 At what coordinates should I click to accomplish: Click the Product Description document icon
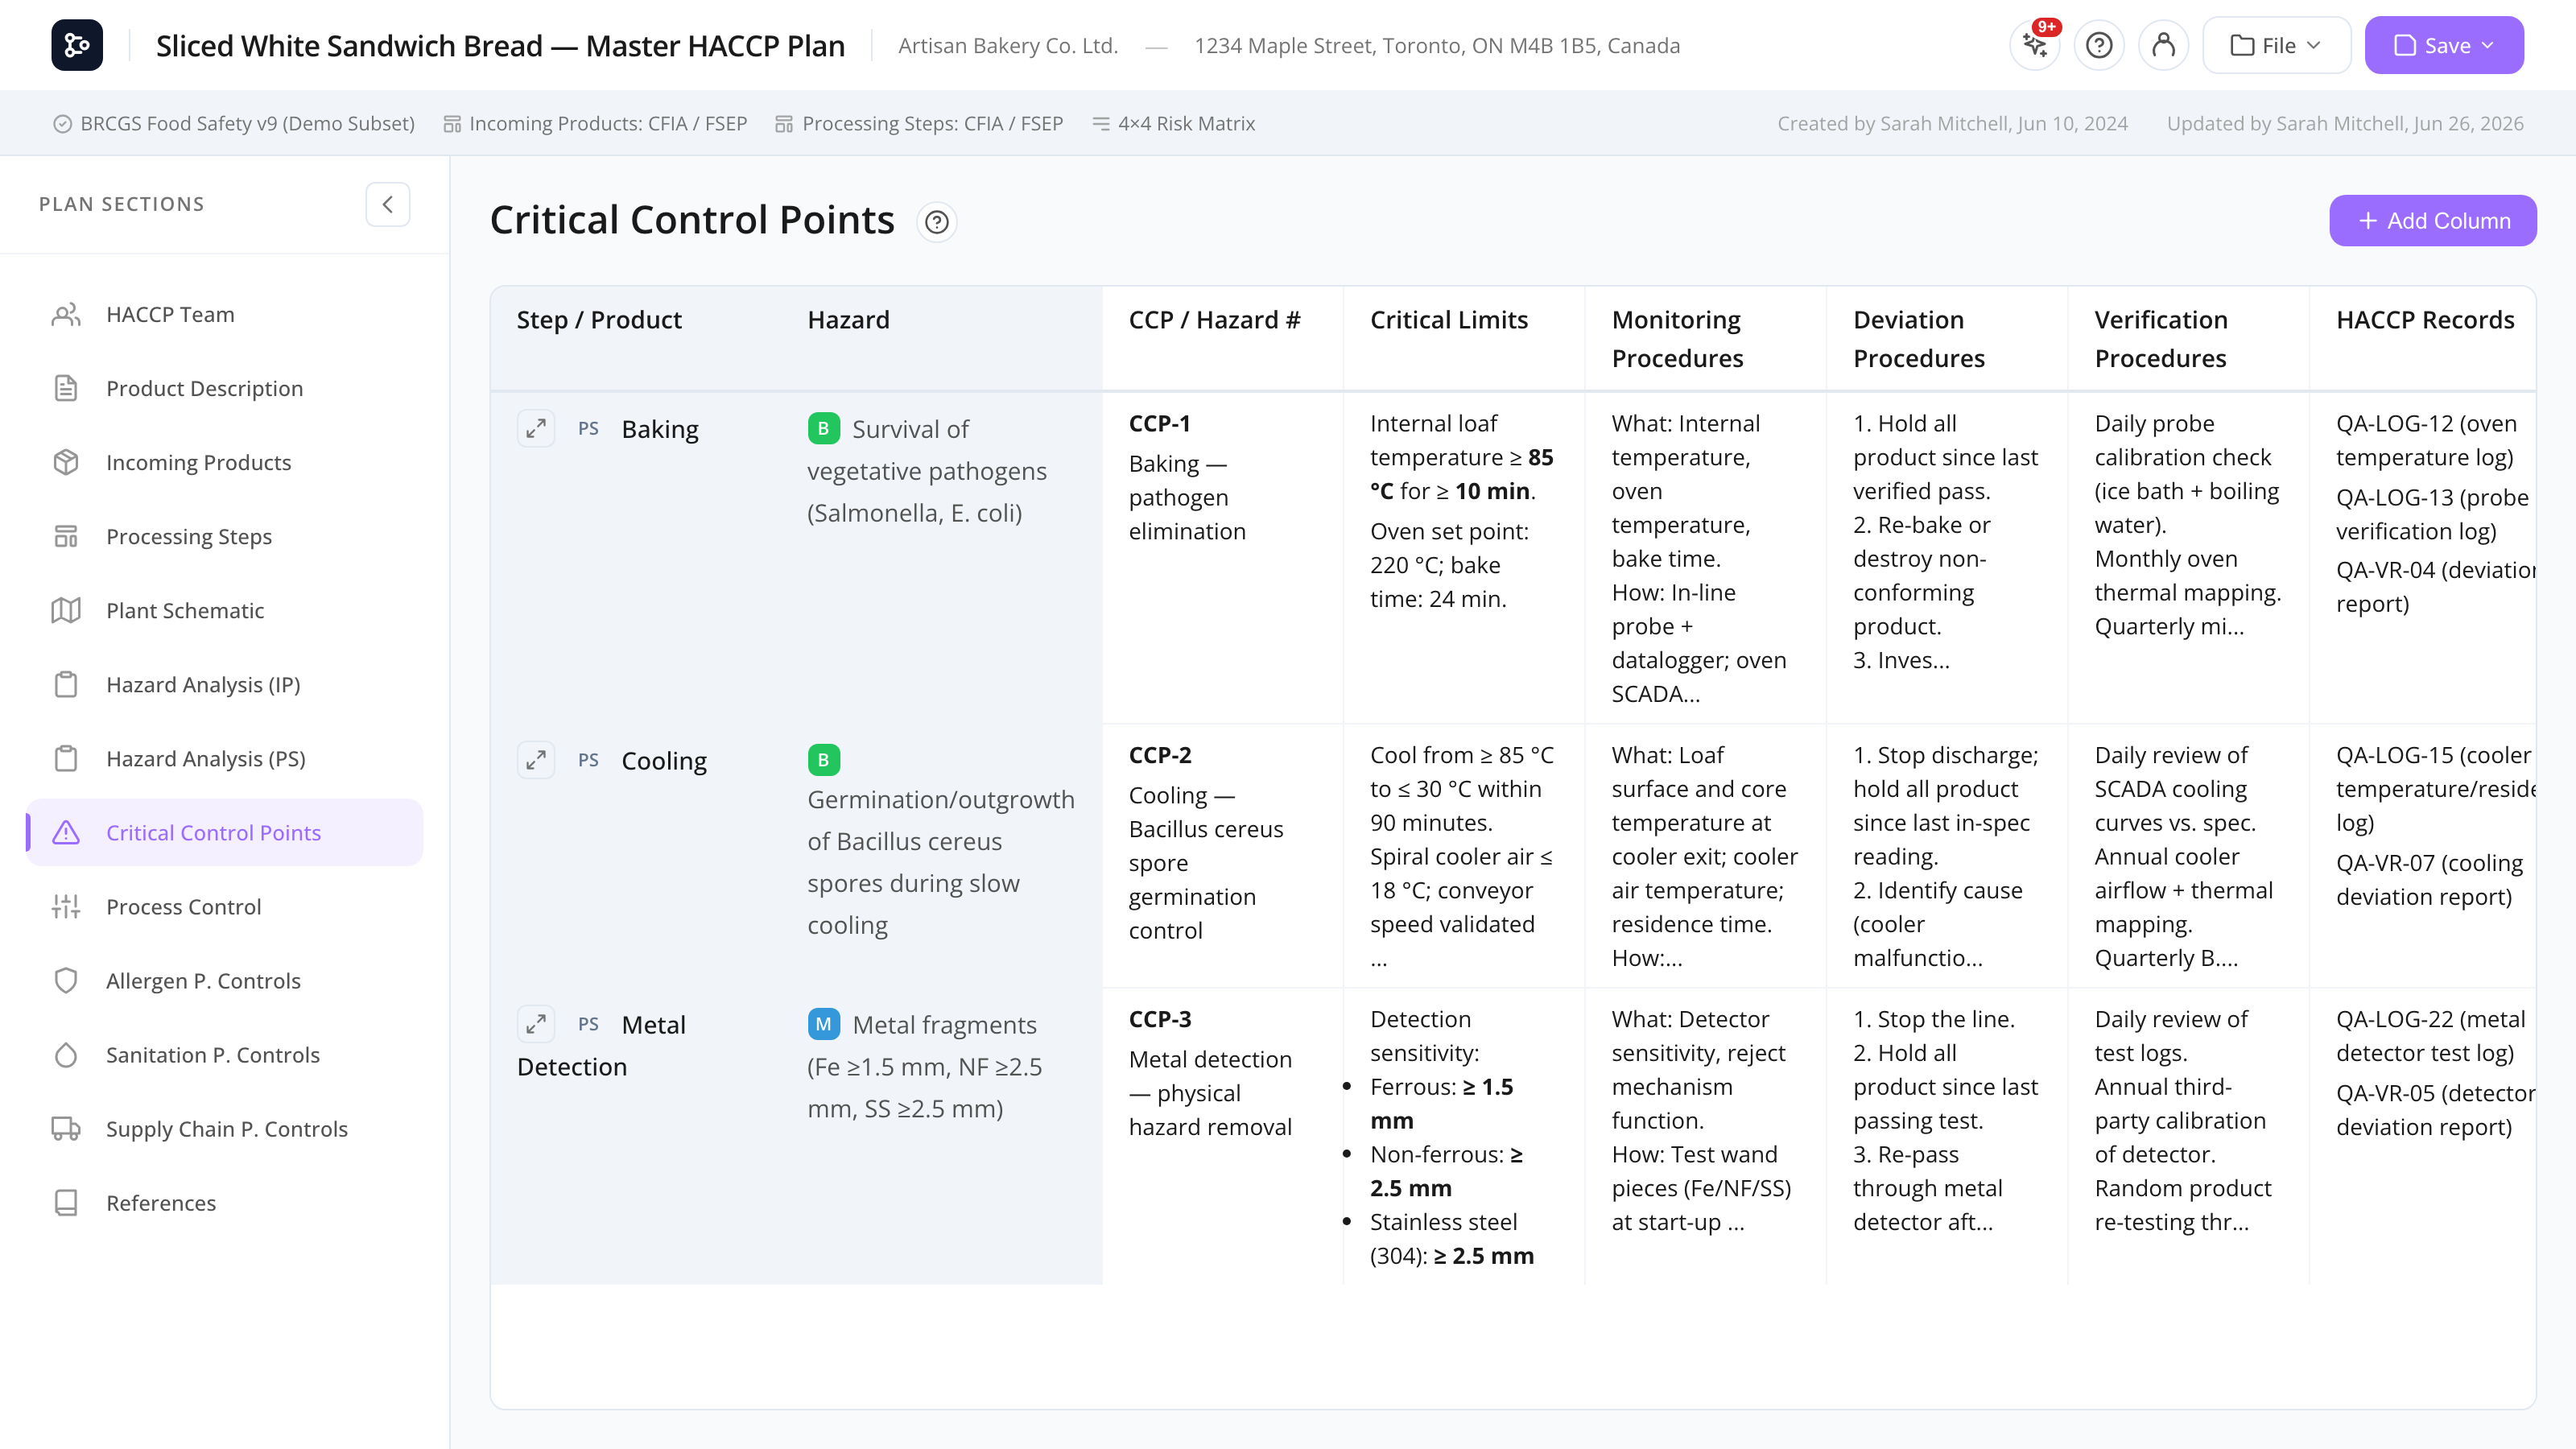coord(66,388)
